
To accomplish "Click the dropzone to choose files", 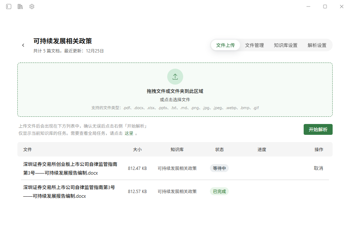I will (175, 99).
